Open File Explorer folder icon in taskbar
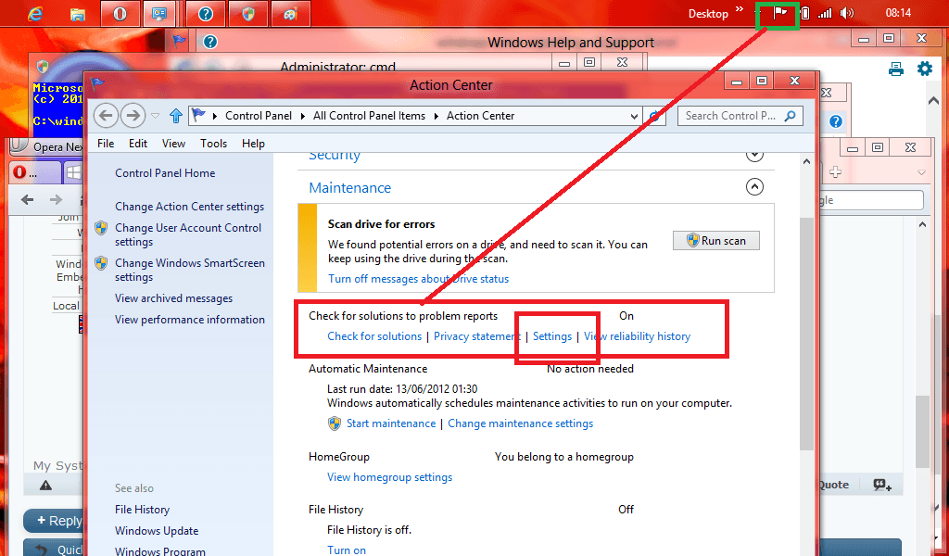This screenshot has width=949, height=556. [x=78, y=14]
